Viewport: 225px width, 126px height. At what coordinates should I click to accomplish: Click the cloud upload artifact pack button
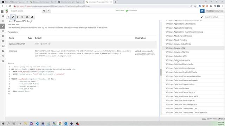[27, 17]
